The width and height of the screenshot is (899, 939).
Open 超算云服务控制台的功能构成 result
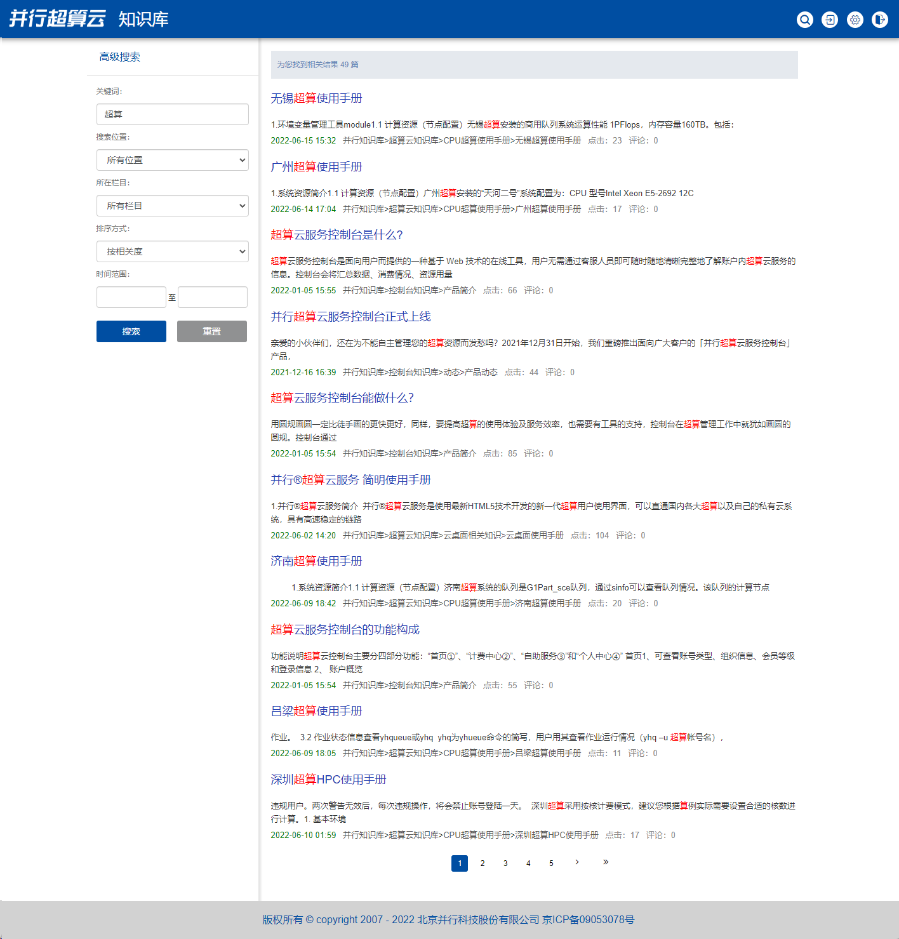pos(345,630)
